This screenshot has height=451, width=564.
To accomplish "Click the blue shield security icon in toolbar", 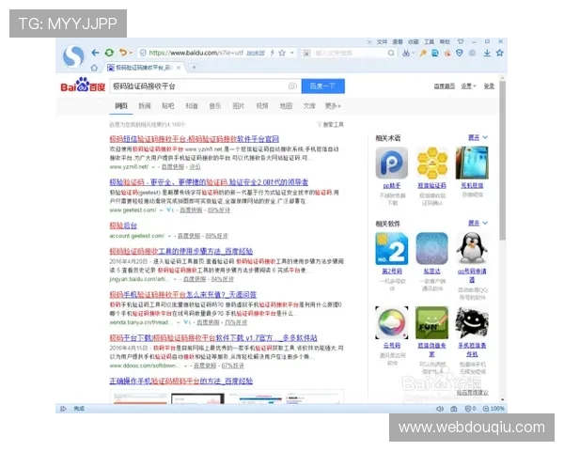I will (x=460, y=53).
